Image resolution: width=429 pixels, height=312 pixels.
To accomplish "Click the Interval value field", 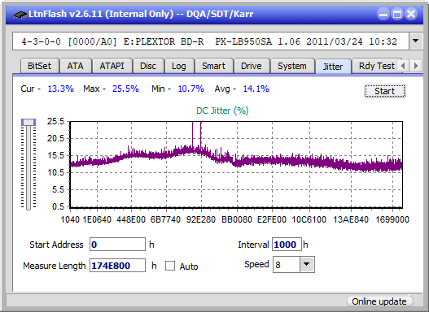I will [287, 245].
